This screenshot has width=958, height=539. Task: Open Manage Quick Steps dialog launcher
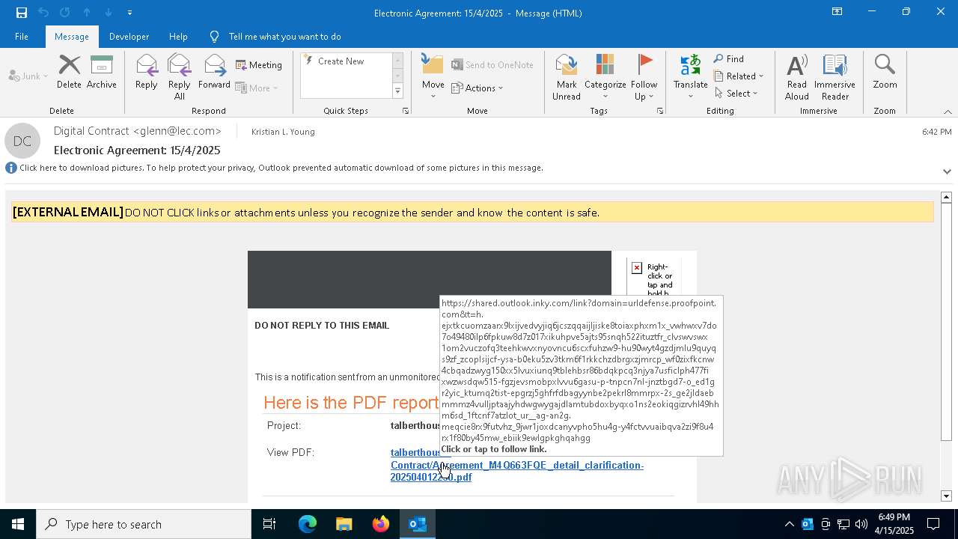tap(406, 111)
